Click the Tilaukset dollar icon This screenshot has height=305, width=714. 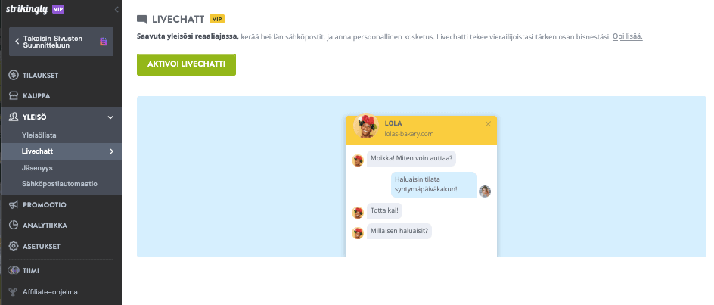coord(13,75)
